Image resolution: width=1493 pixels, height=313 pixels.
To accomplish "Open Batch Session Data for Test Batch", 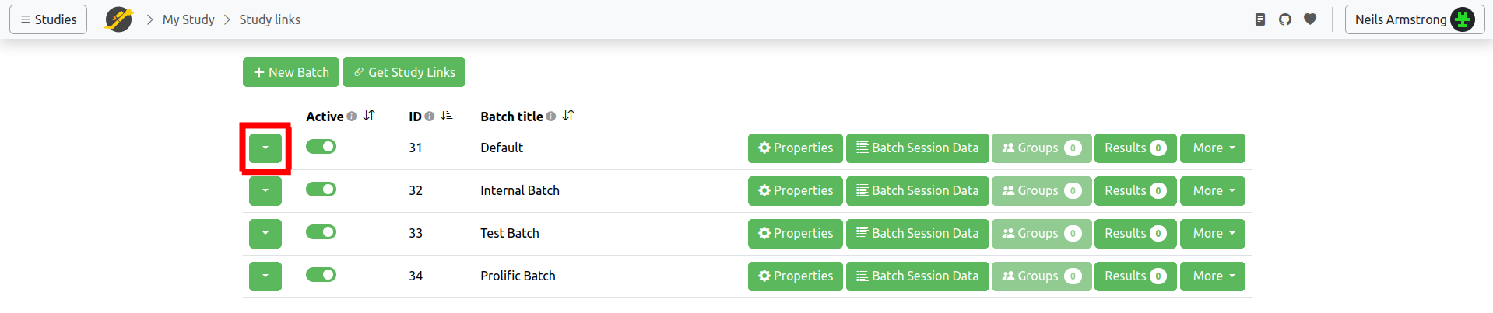I will (917, 234).
